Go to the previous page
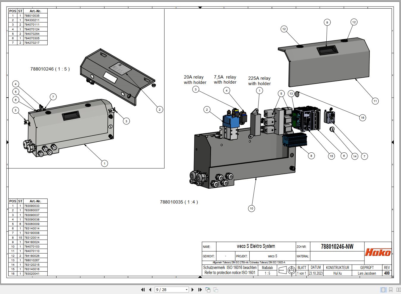 [150, 290]
